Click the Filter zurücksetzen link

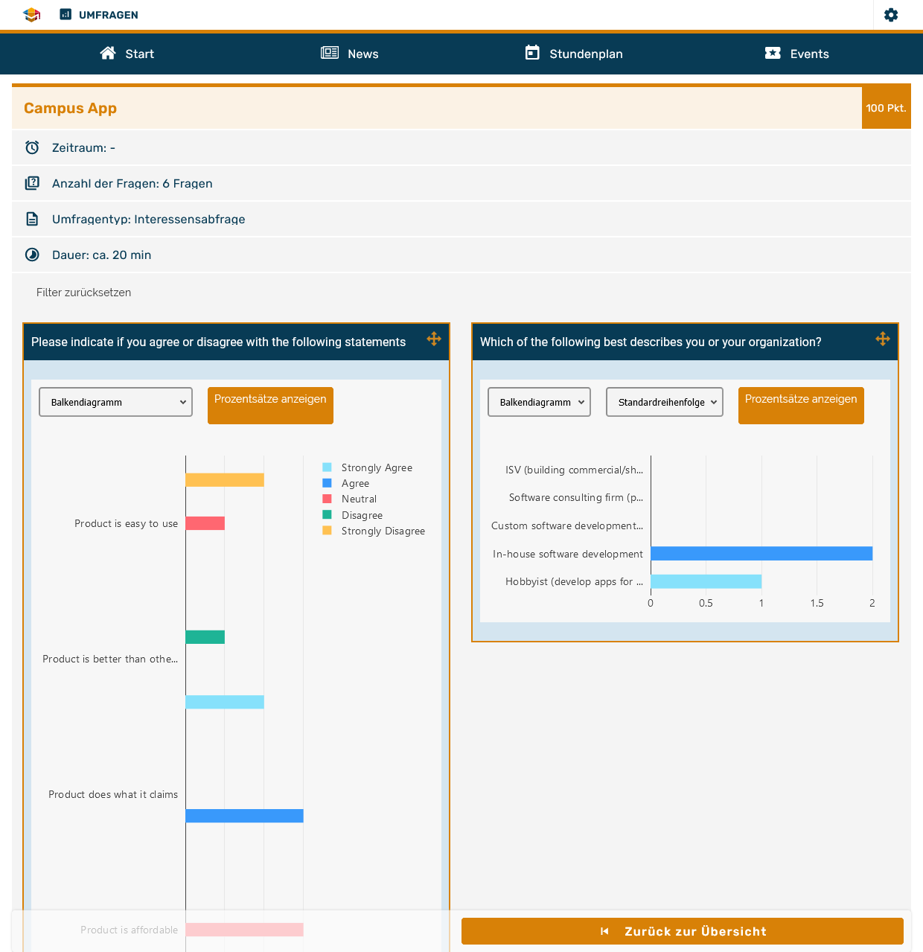pyautogui.click(x=83, y=292)
